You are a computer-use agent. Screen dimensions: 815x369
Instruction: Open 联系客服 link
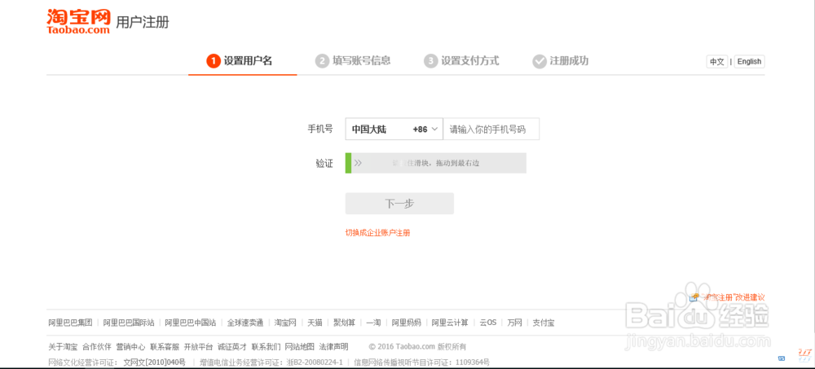(x=165, y=347)
